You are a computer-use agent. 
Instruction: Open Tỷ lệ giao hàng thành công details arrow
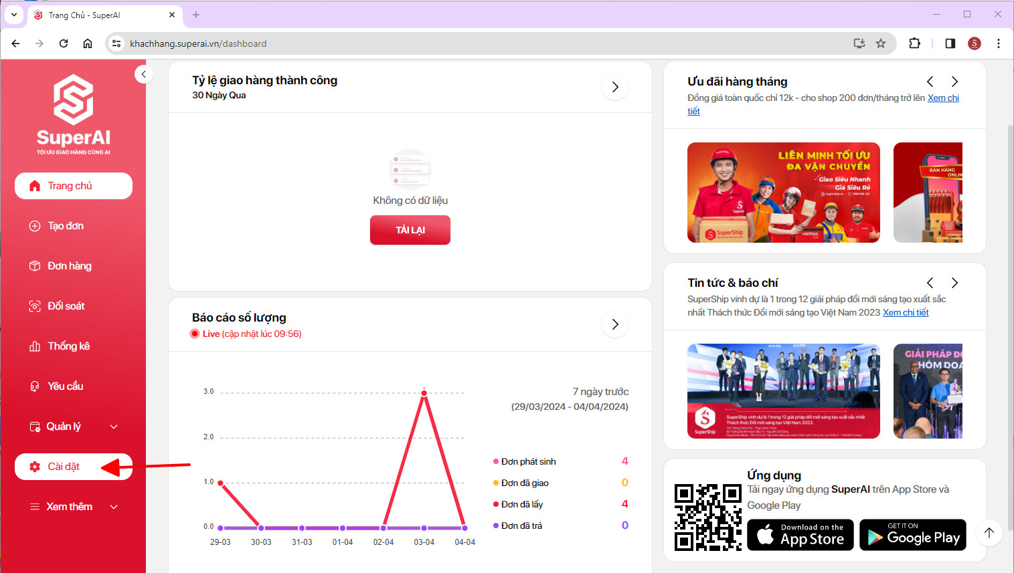pos(615,87)
